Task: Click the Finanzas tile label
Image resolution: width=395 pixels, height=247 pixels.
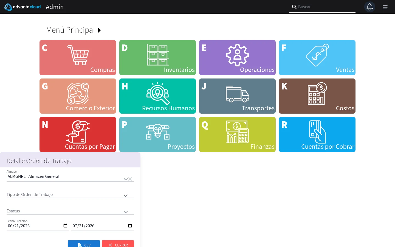Action: click(x=263, y=147)
